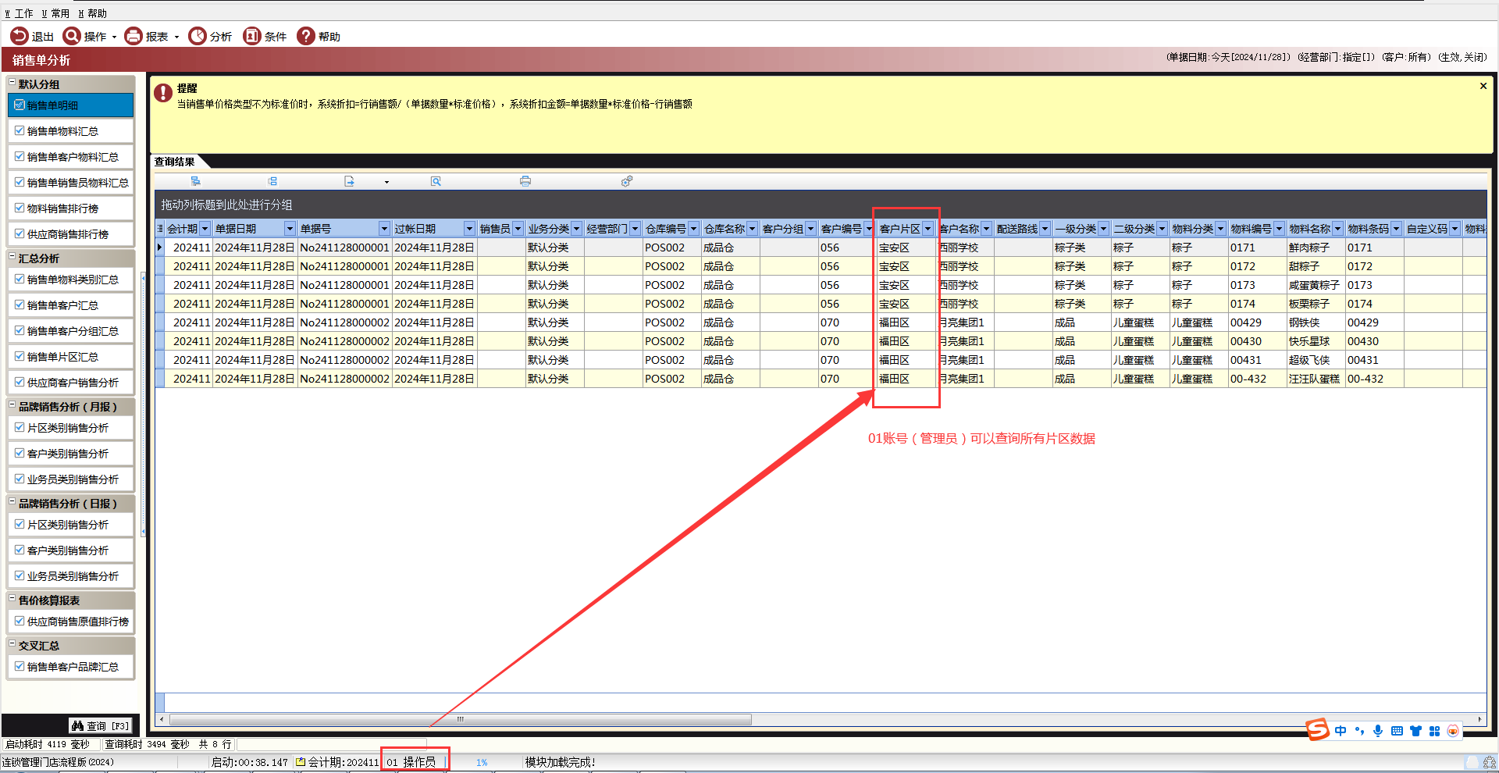The height and width of the screenshot is (773, 1499).
Task: Click the red 帮助 question mark icon
Action: pyautogui.click(x=306, y=36)
